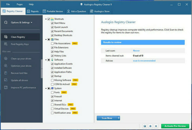
Task: Click the Update all drivers icon
Action: point(6,80)
